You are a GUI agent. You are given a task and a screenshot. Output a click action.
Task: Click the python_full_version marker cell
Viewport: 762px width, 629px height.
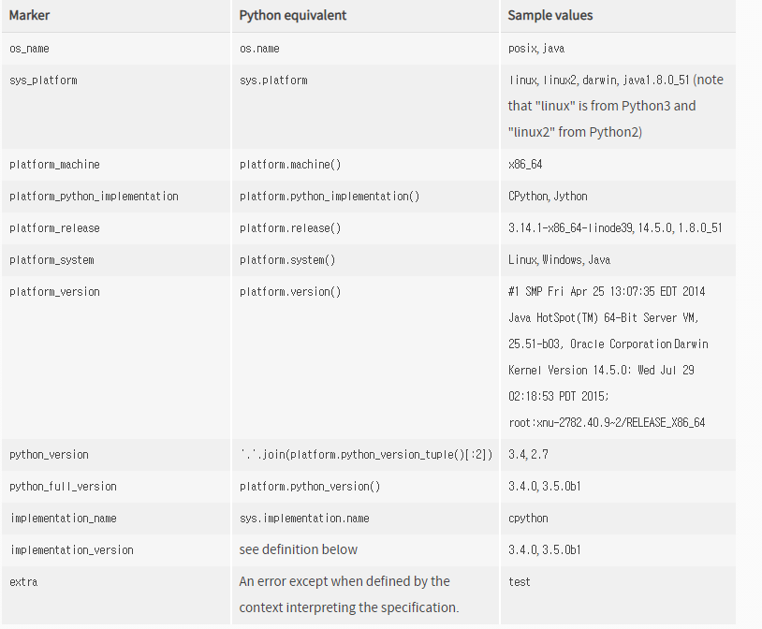[63, 486]
